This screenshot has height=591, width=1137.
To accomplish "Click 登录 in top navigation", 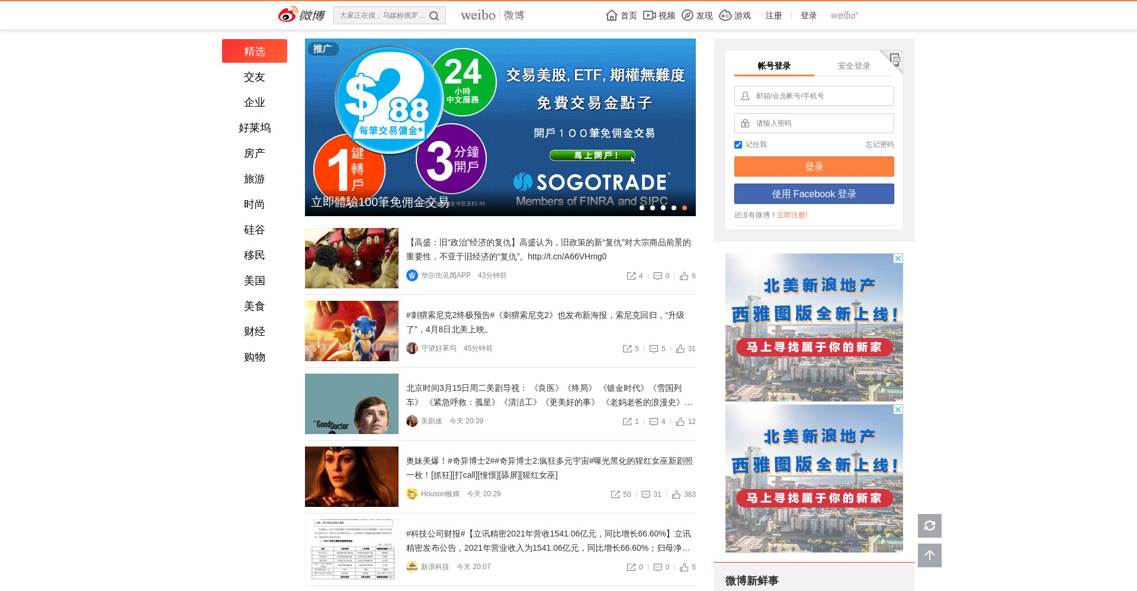I will click(x=808, y=15).
